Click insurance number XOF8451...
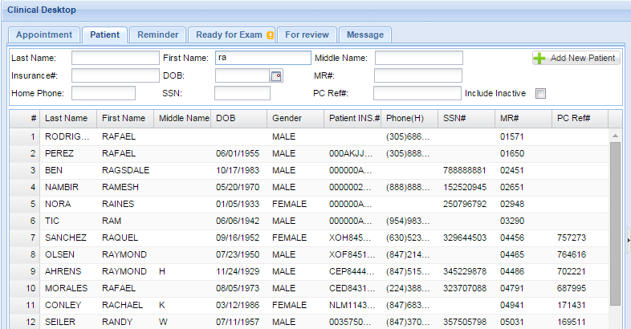631x329 pixels. tap(352, 254)
